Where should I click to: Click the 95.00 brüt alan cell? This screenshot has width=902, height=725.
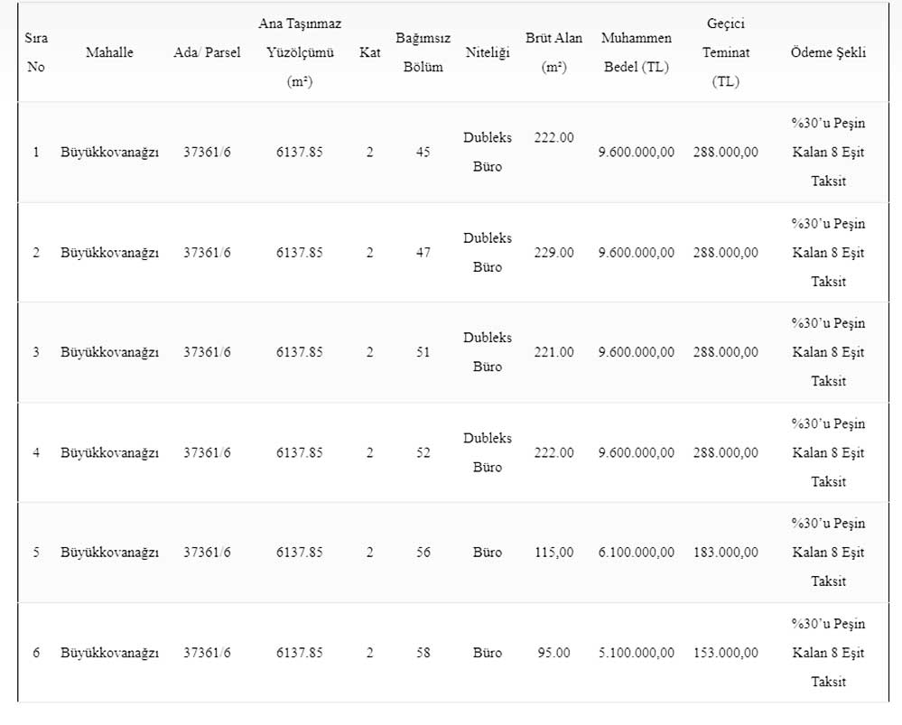tap(553, 653)
